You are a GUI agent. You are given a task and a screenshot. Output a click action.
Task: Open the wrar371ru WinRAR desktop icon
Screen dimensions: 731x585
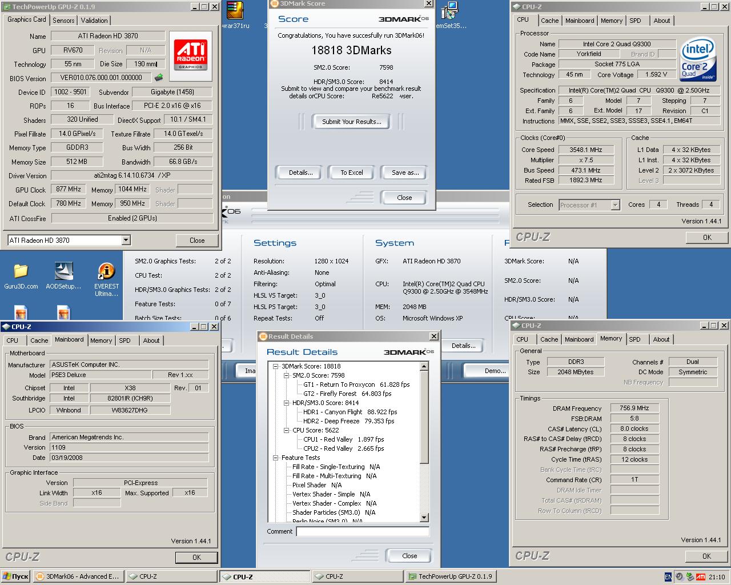235,10
